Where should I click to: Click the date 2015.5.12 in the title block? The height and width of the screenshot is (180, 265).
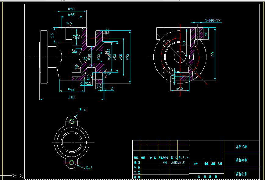point(178,162)
